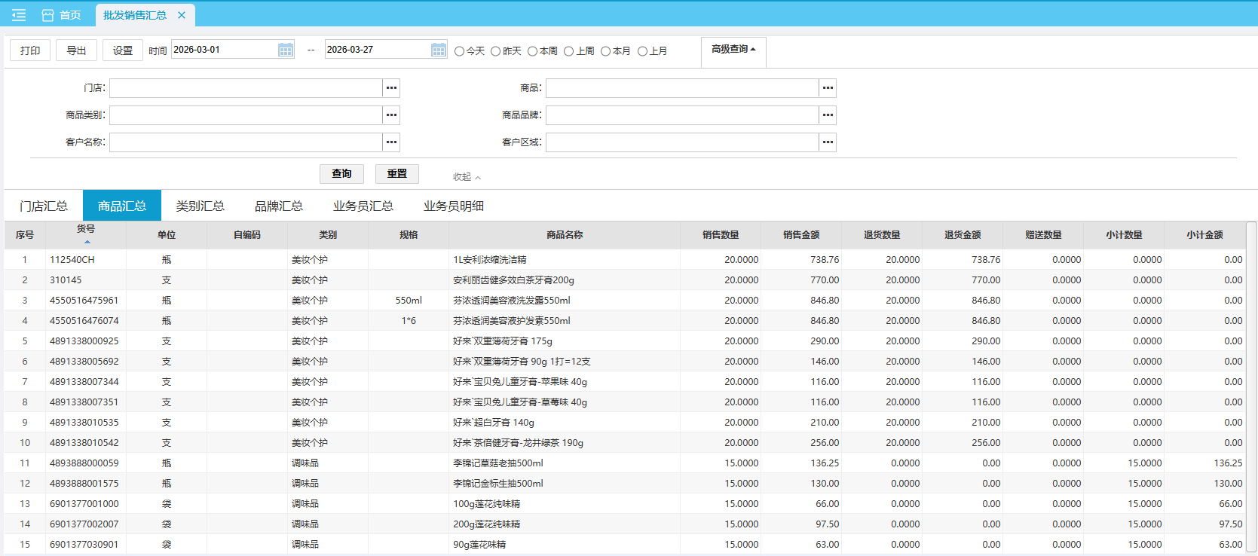The height and width of the screenshot is (556, 1258).
Task: Toggle the sidebar menu collapse icon
Action: click(19, 15)
